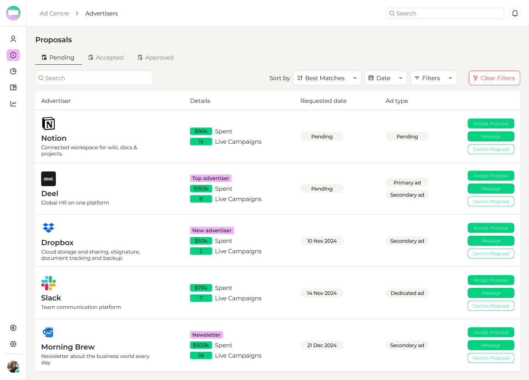Select the highlighted Ad Centre sidebar icon

click(x=13, y=55)
